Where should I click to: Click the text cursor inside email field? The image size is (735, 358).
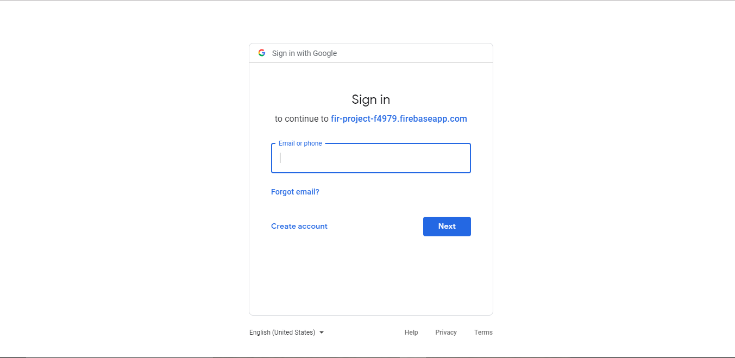pos(280,158)
